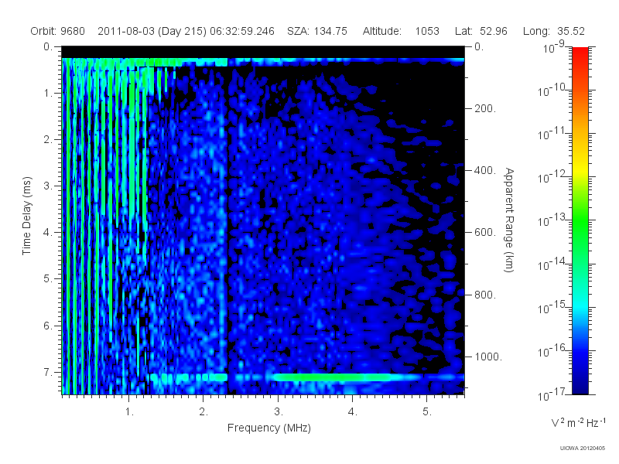Screen dimensions: 619x464
Task: Click the time delay tick label '4.'
Action: tap(48, 233)
